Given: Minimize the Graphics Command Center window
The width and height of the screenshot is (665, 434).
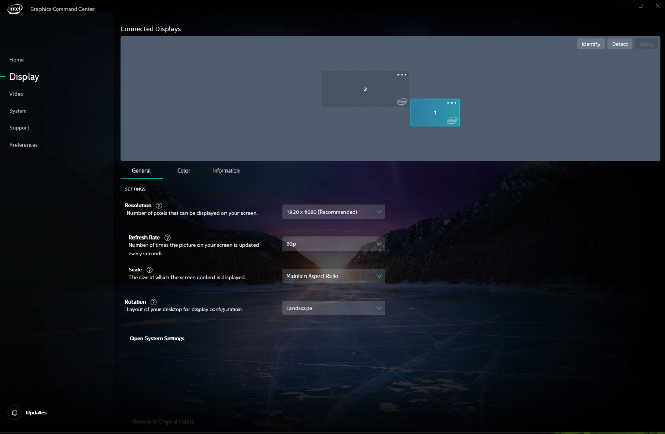Looking at the screenshot, I should click(623, 6).
